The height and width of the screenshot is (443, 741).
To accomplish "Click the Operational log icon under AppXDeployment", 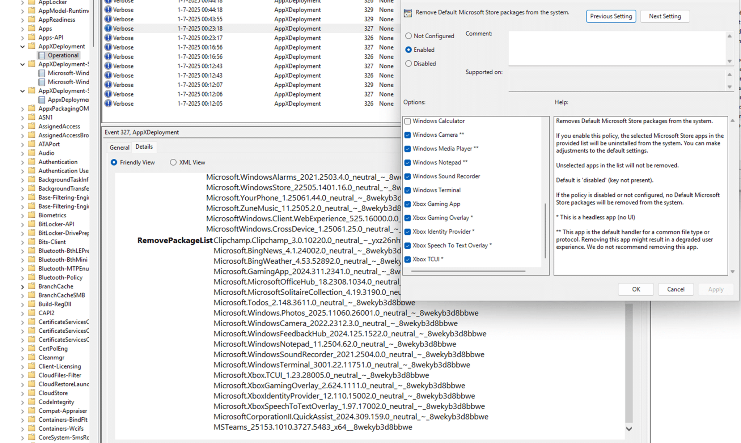I will (x=42, y=55).
